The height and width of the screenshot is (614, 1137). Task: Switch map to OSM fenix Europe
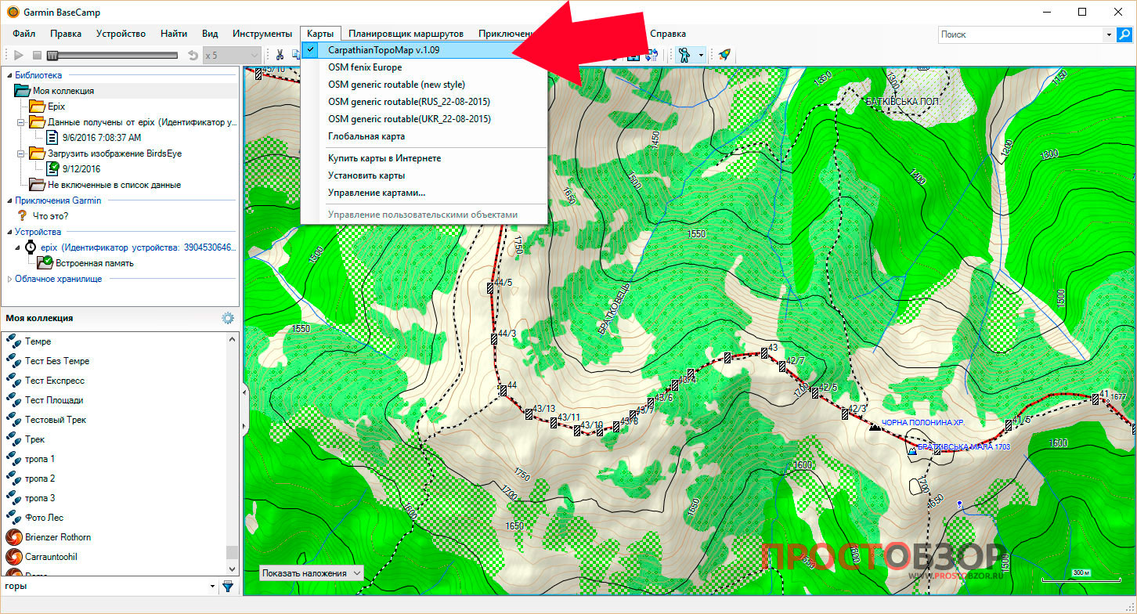point(365,67)
